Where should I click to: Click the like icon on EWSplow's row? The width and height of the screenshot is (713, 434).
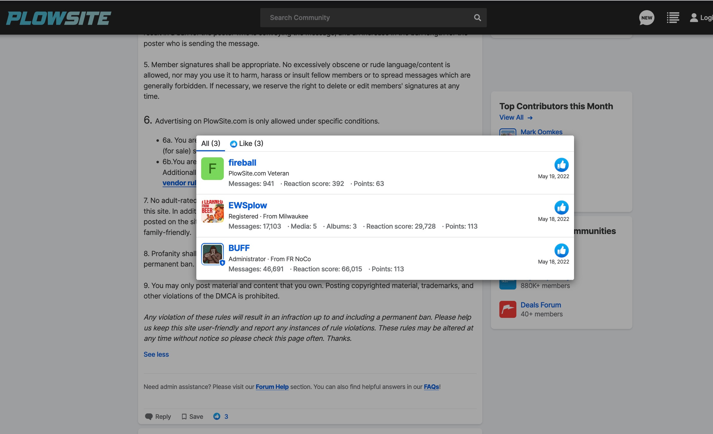[561, 207]
